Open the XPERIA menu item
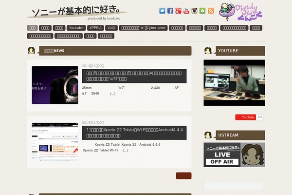Image resolution: width=292 pixels, height=195 pixels. click(x=95, y=28)
